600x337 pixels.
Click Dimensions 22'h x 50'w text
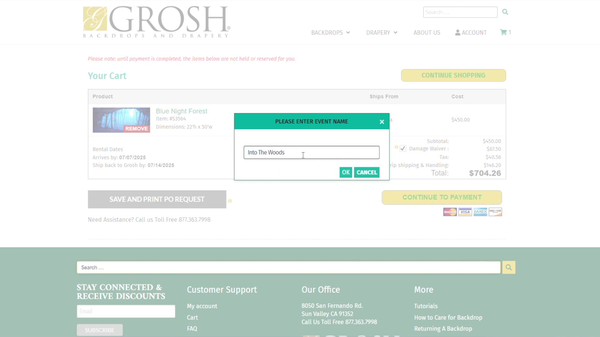[x=184, y=127]
